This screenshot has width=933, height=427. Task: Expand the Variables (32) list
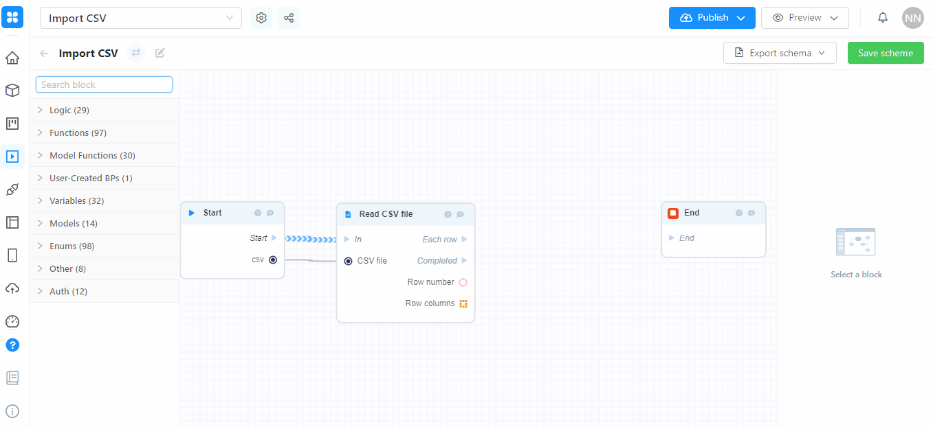(76, 200)
